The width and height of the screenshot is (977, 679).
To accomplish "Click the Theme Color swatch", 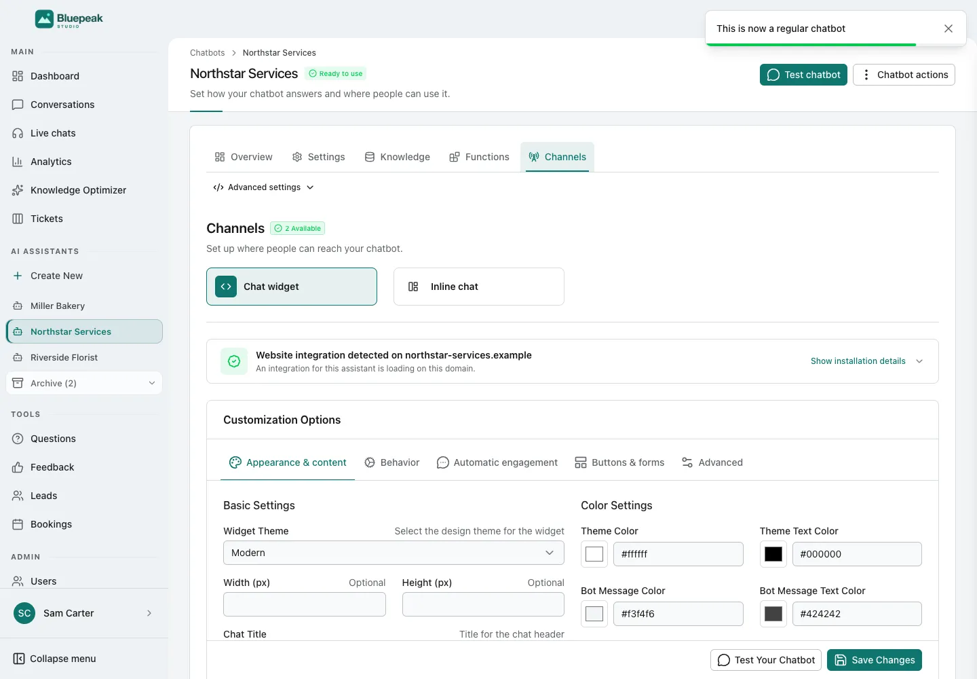I will click(x=594, y=554).
